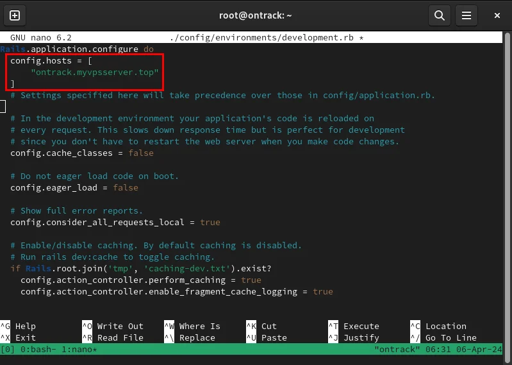512x365 pixels.
Task: Click the tmux session index [0]
Action: pyautogui.click(x=7, y=350)
